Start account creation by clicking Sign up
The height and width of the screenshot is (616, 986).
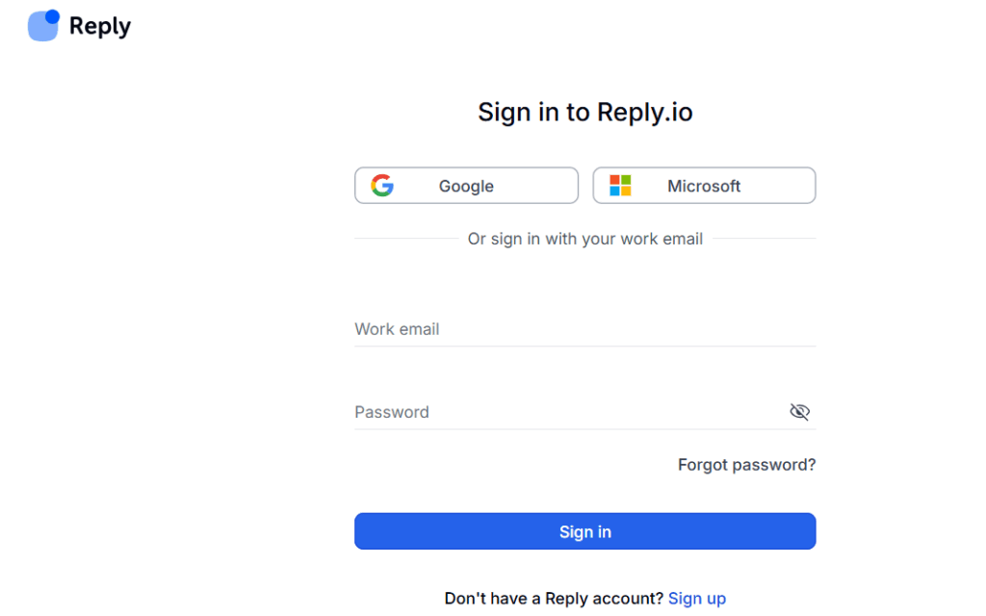(x=696, y=598)
